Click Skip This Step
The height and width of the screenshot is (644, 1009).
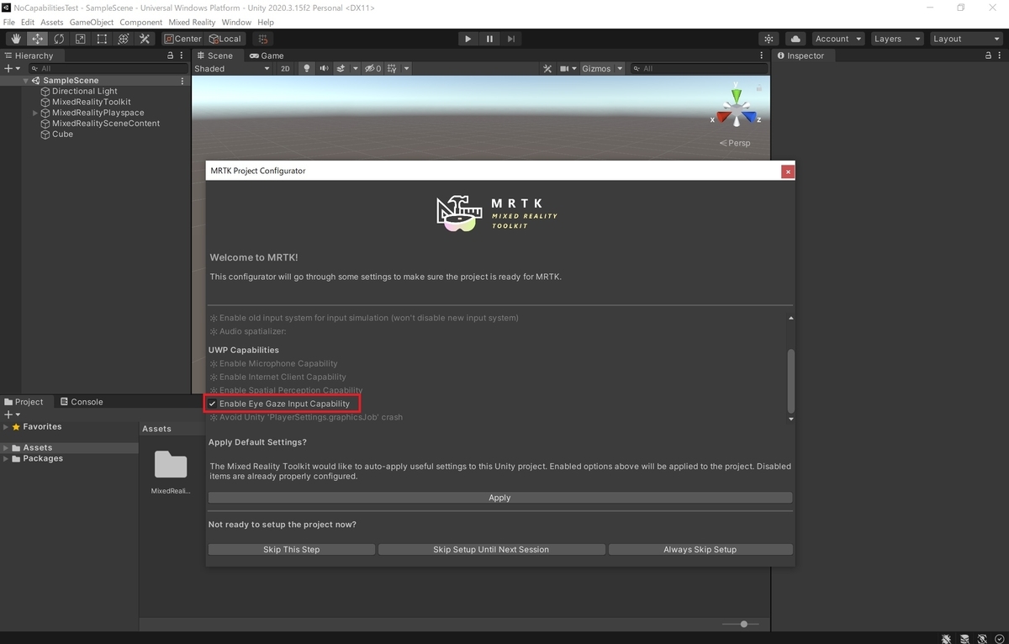tap(292, 549)
